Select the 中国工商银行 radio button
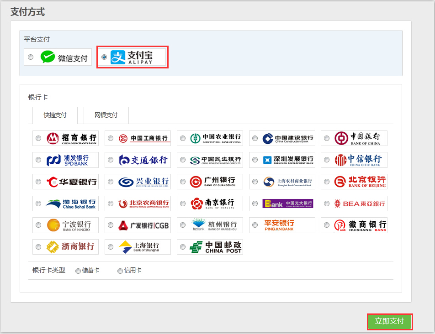Screen dimensions: 435x334 tap(111, 138)
